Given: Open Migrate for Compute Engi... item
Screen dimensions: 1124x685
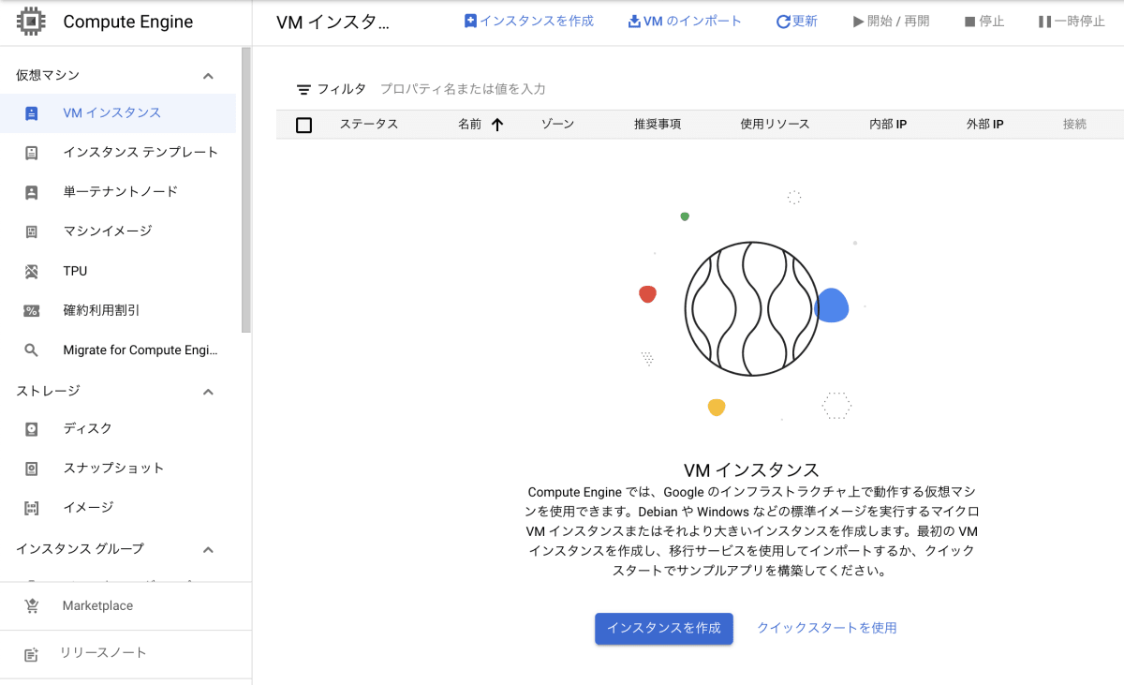Looking at the screenshot, I should [118, 350].
